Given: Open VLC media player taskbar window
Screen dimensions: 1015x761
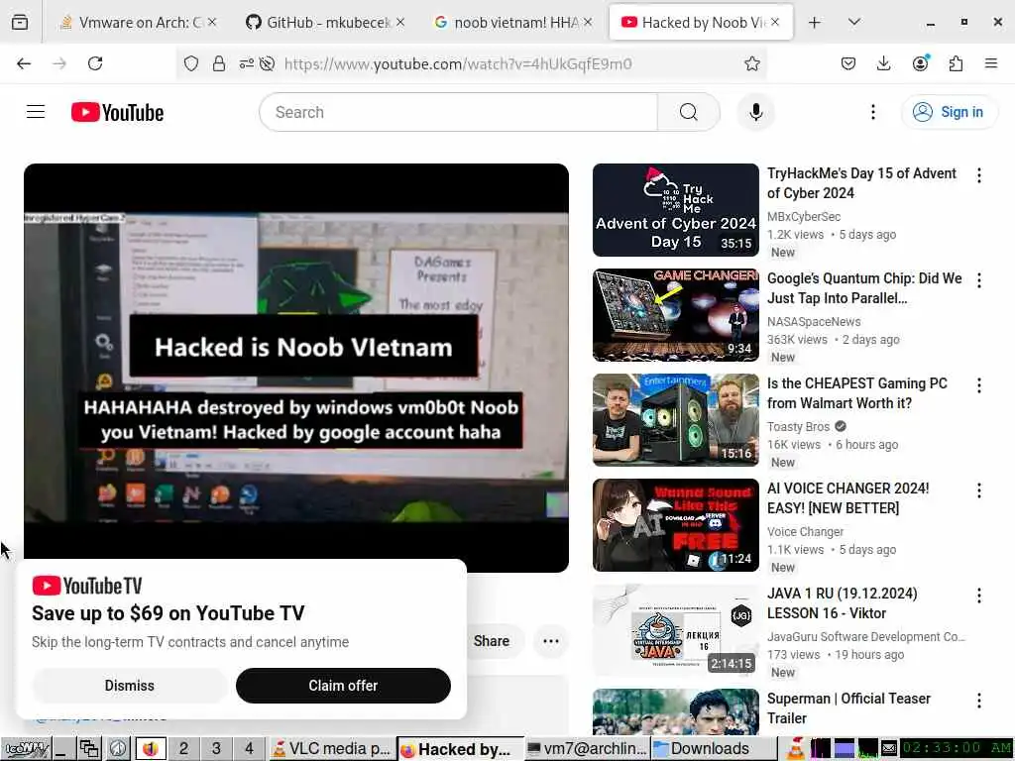Looking at the screenshot, I should (331, 749).
